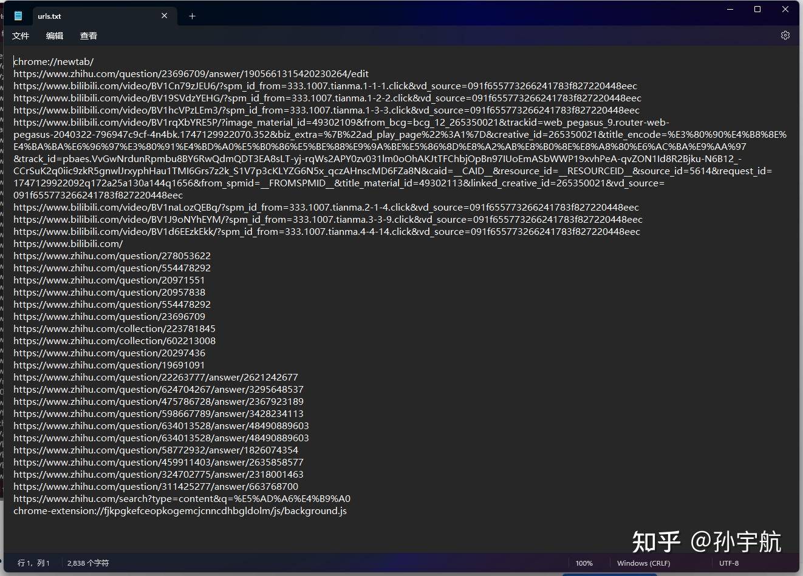The width and height of the screenshot is (803, 576).
Task: Click the zhihu question/23696709 line
Action: point(109,316)
